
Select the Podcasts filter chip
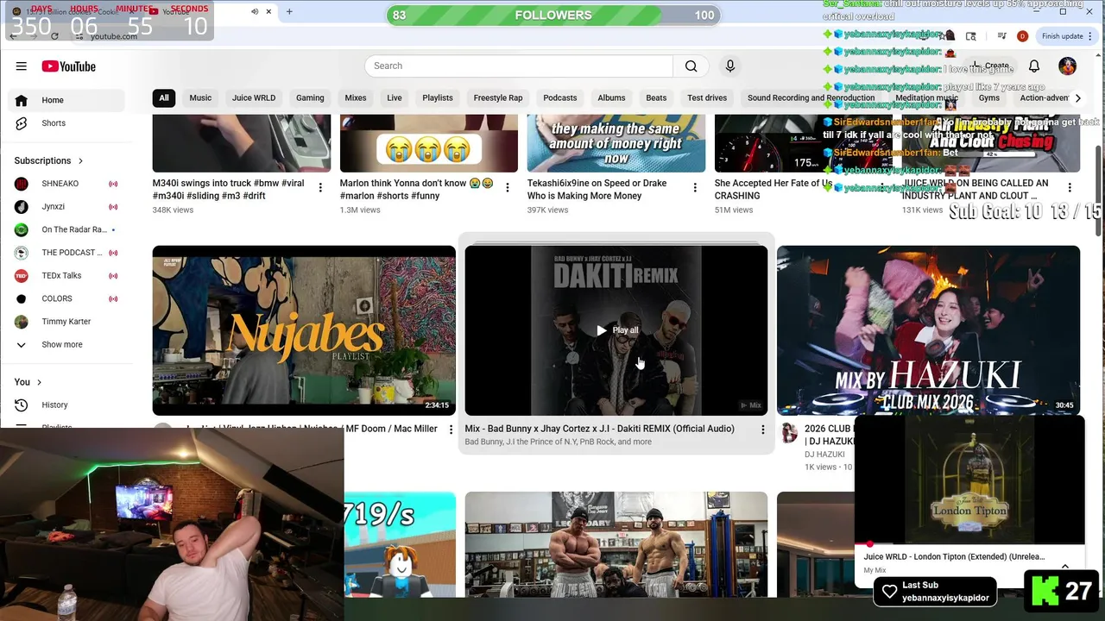[x=560, y=98]
